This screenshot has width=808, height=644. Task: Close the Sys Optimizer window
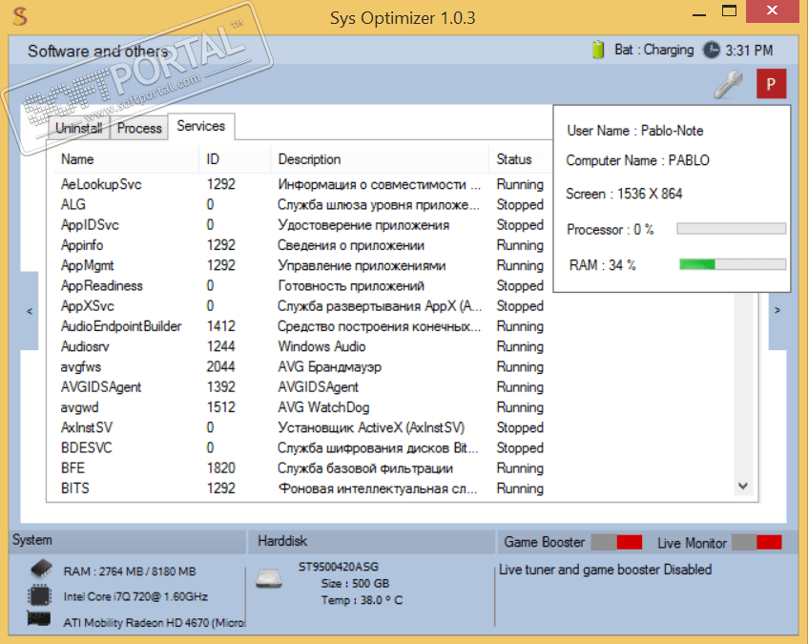pyautogui.click(x=772, y=10)
